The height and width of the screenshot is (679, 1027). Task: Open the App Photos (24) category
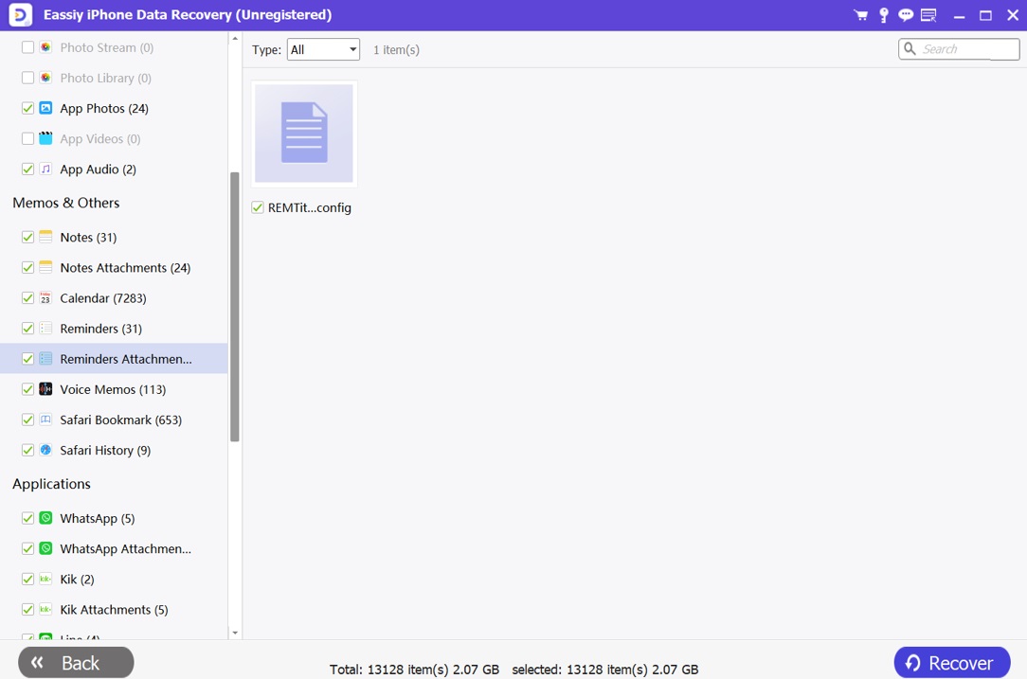tap(103, 108)
